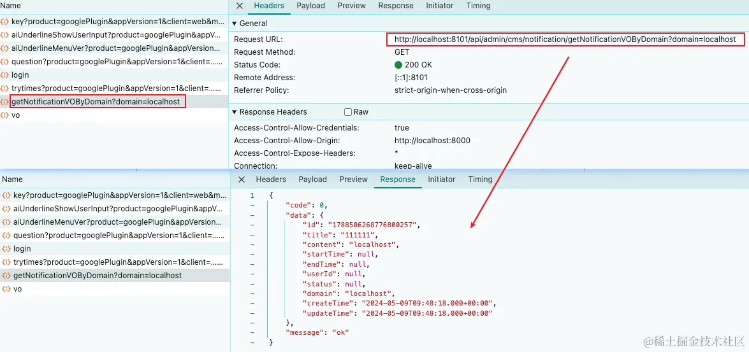This screenshot has width=749, height=352.
Task: Select getNotificationVOByDomain request in lower list
Action: pyautogui.click(x=115, y=275)
